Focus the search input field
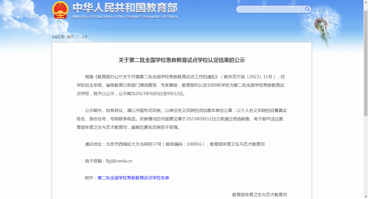This screenshot has width=368, height=199. coord(270,9)
